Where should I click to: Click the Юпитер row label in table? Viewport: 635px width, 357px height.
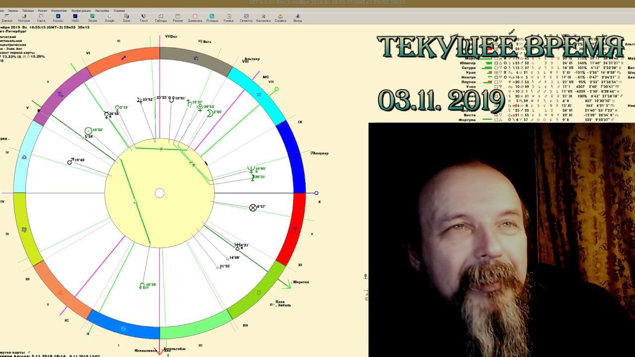468,63
